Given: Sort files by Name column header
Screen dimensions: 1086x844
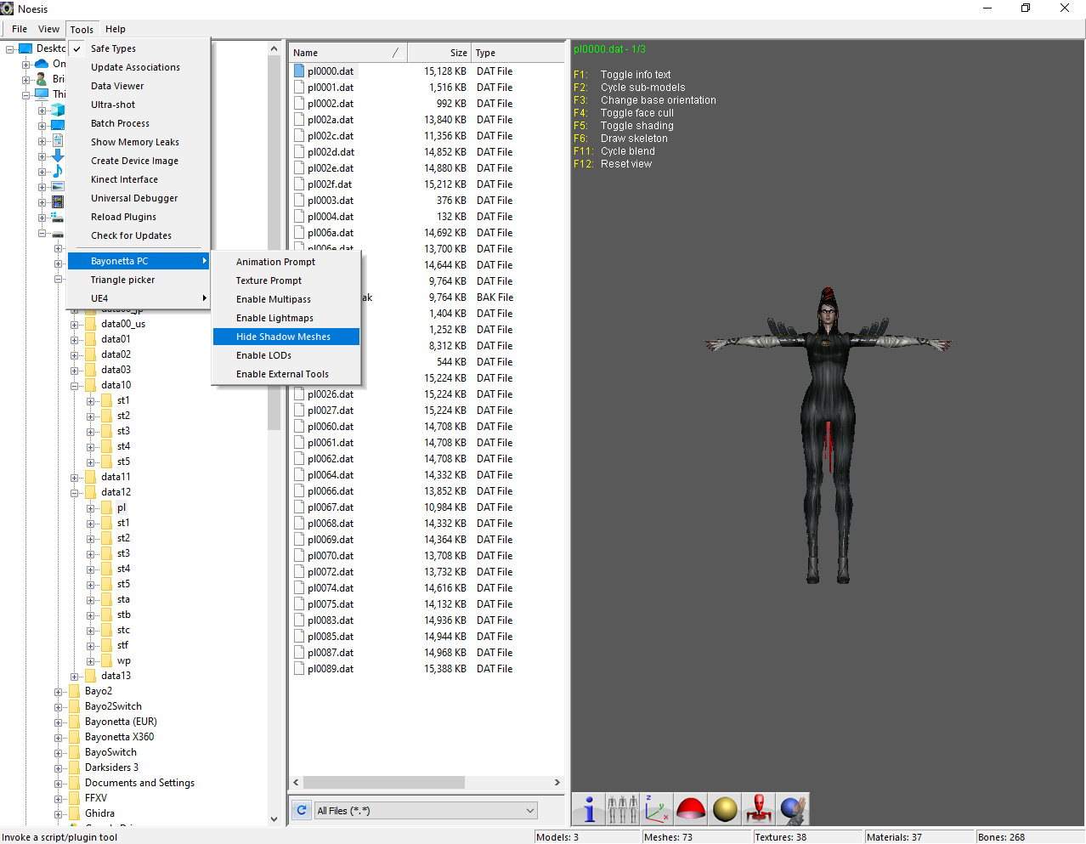Looking at the screenshot, I should pyautogui.click(x=348, y=53).
